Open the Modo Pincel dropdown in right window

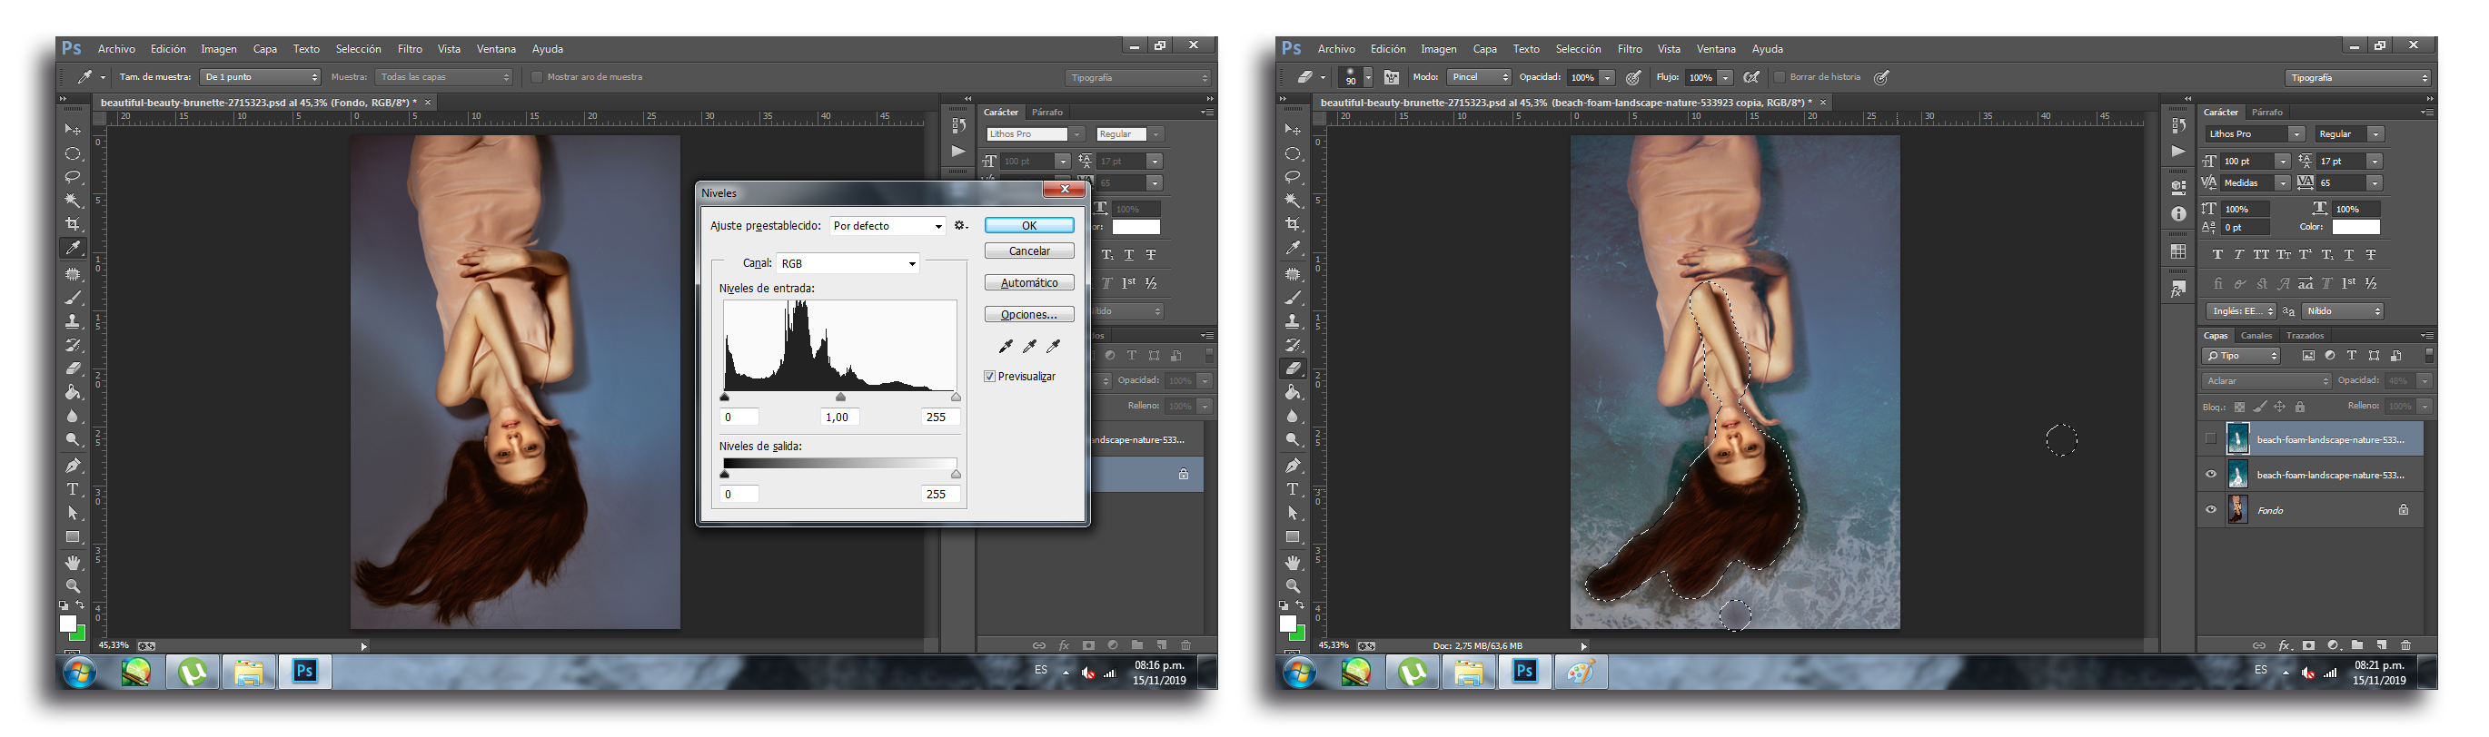[x=1478, y=77]
